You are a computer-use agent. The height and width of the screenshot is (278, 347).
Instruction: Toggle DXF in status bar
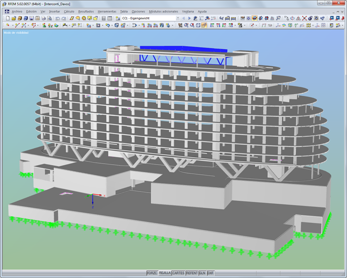[210, 273]
